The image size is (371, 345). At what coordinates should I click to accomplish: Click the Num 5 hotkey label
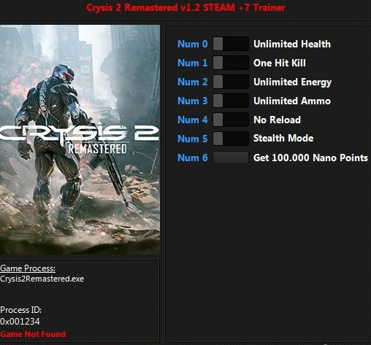[193, 139]
